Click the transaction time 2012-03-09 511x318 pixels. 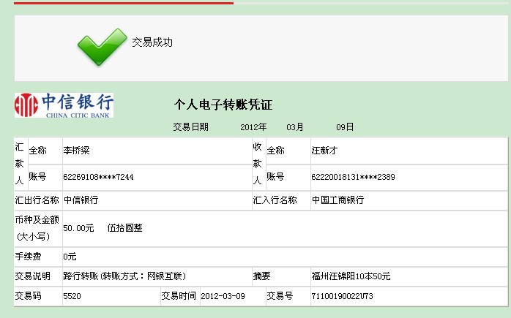coord(223,296)
